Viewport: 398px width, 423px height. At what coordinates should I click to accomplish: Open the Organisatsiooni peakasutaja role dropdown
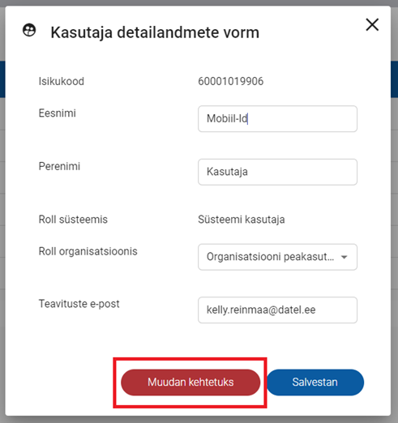pyautogui.click(x=277, y=257)
